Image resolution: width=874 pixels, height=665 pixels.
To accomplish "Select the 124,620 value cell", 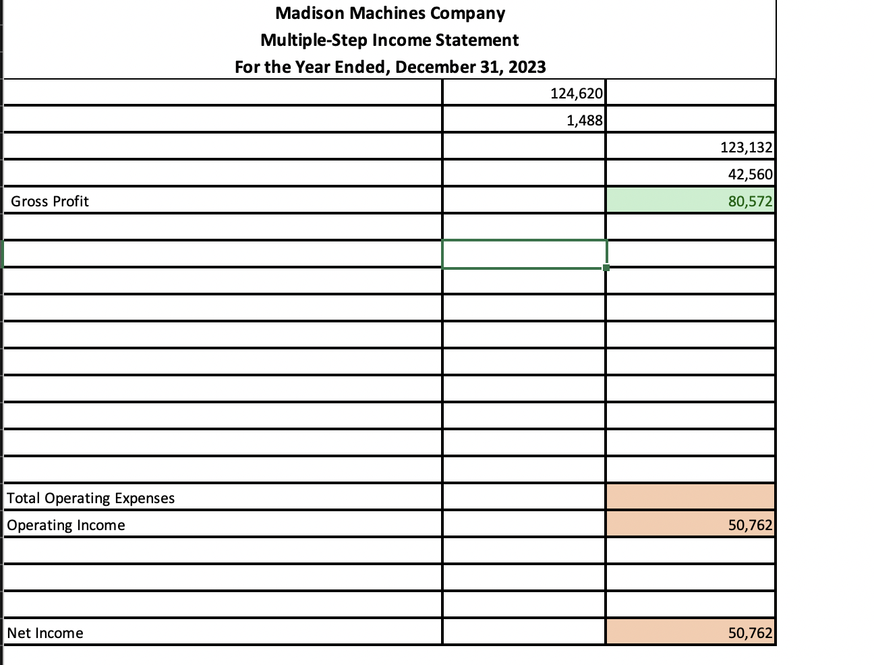I will [523, 93].
